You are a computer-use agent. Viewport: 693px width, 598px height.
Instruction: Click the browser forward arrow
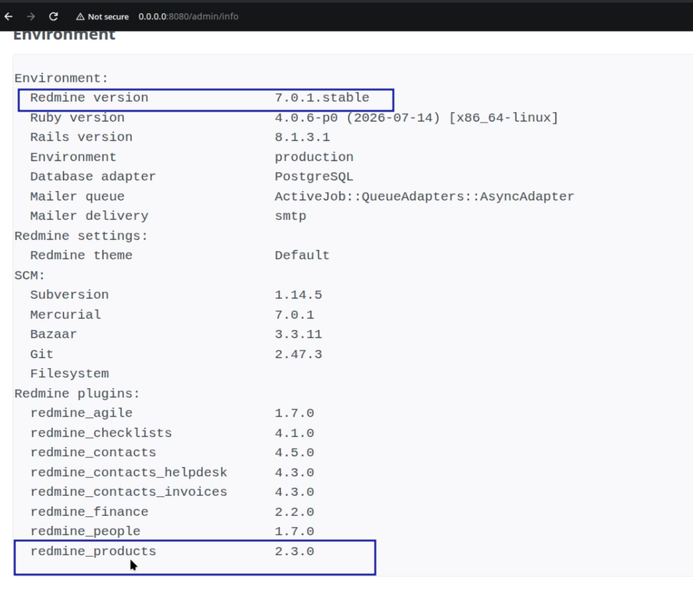(30, 17)
